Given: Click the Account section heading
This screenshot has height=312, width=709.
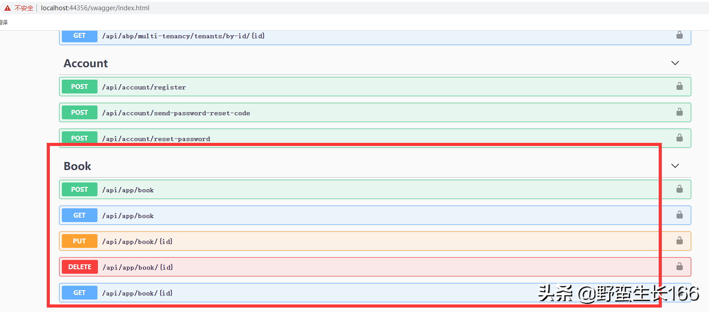Looking at the screenshot, I should (x=86, y=64).
